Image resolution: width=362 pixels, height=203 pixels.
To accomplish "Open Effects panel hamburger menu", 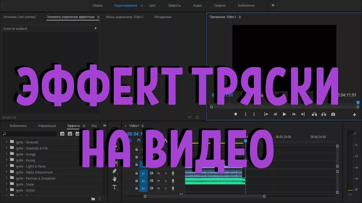I will pos(84,126).
